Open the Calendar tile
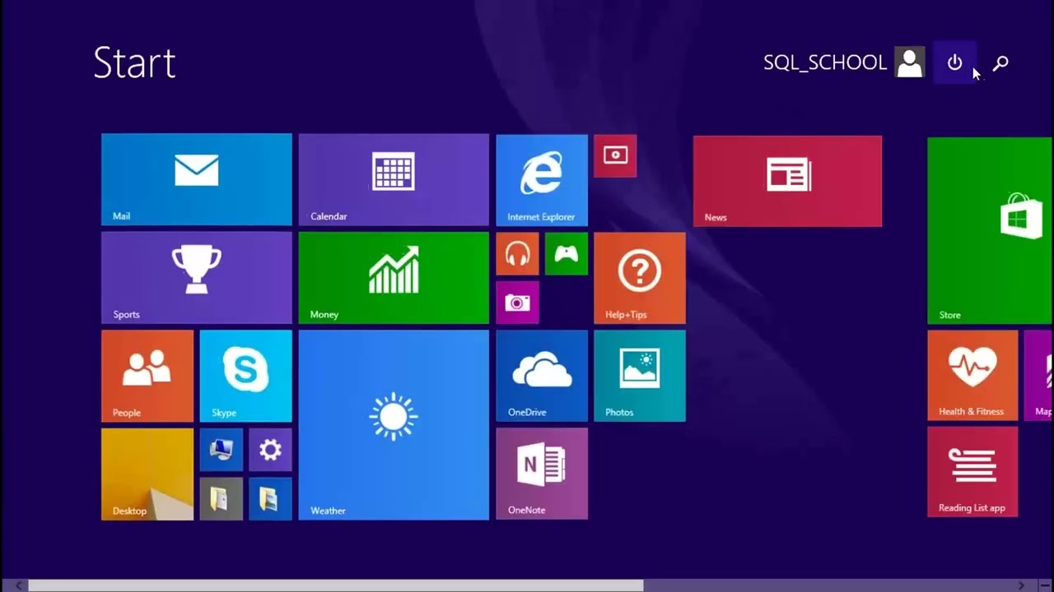The width and height of the screenshot is (1054, 592). click(x=394, y=179)
